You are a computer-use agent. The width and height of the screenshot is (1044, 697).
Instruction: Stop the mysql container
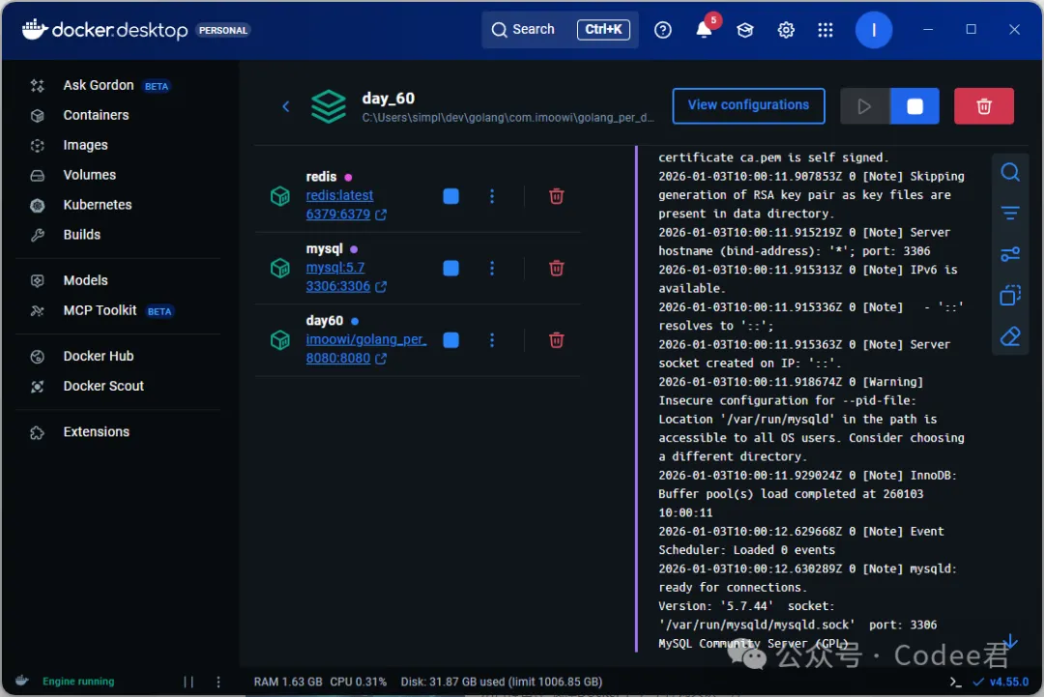450,269
